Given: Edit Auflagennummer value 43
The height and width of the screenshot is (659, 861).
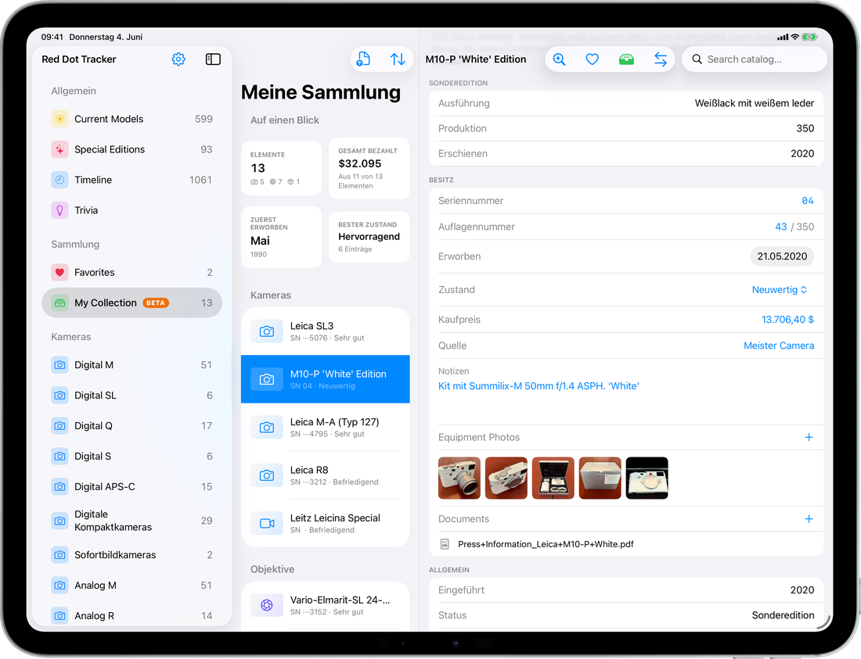Looking at the screenshot, I should point(781,227).
